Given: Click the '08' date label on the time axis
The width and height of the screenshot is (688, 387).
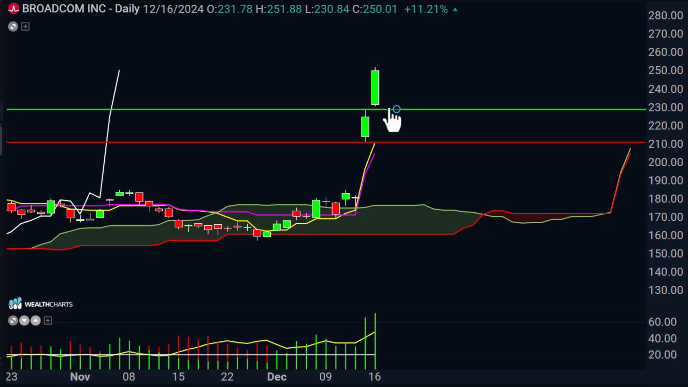Looking at the screenshot, I should point(129,377).
